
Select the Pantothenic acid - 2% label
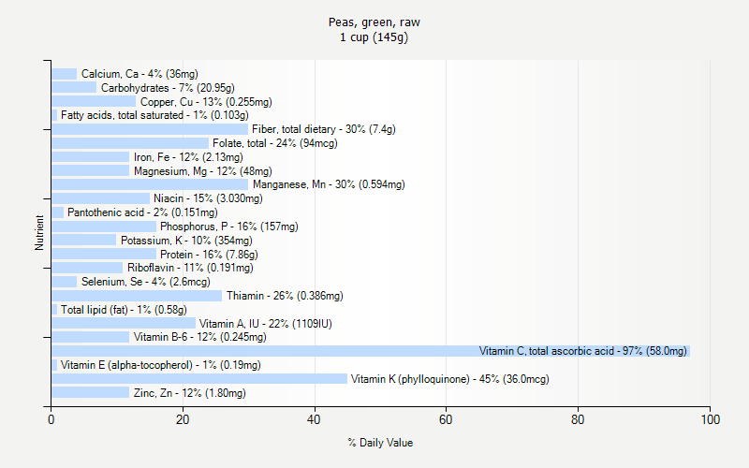pyautogui.click(x=142, y=212)
